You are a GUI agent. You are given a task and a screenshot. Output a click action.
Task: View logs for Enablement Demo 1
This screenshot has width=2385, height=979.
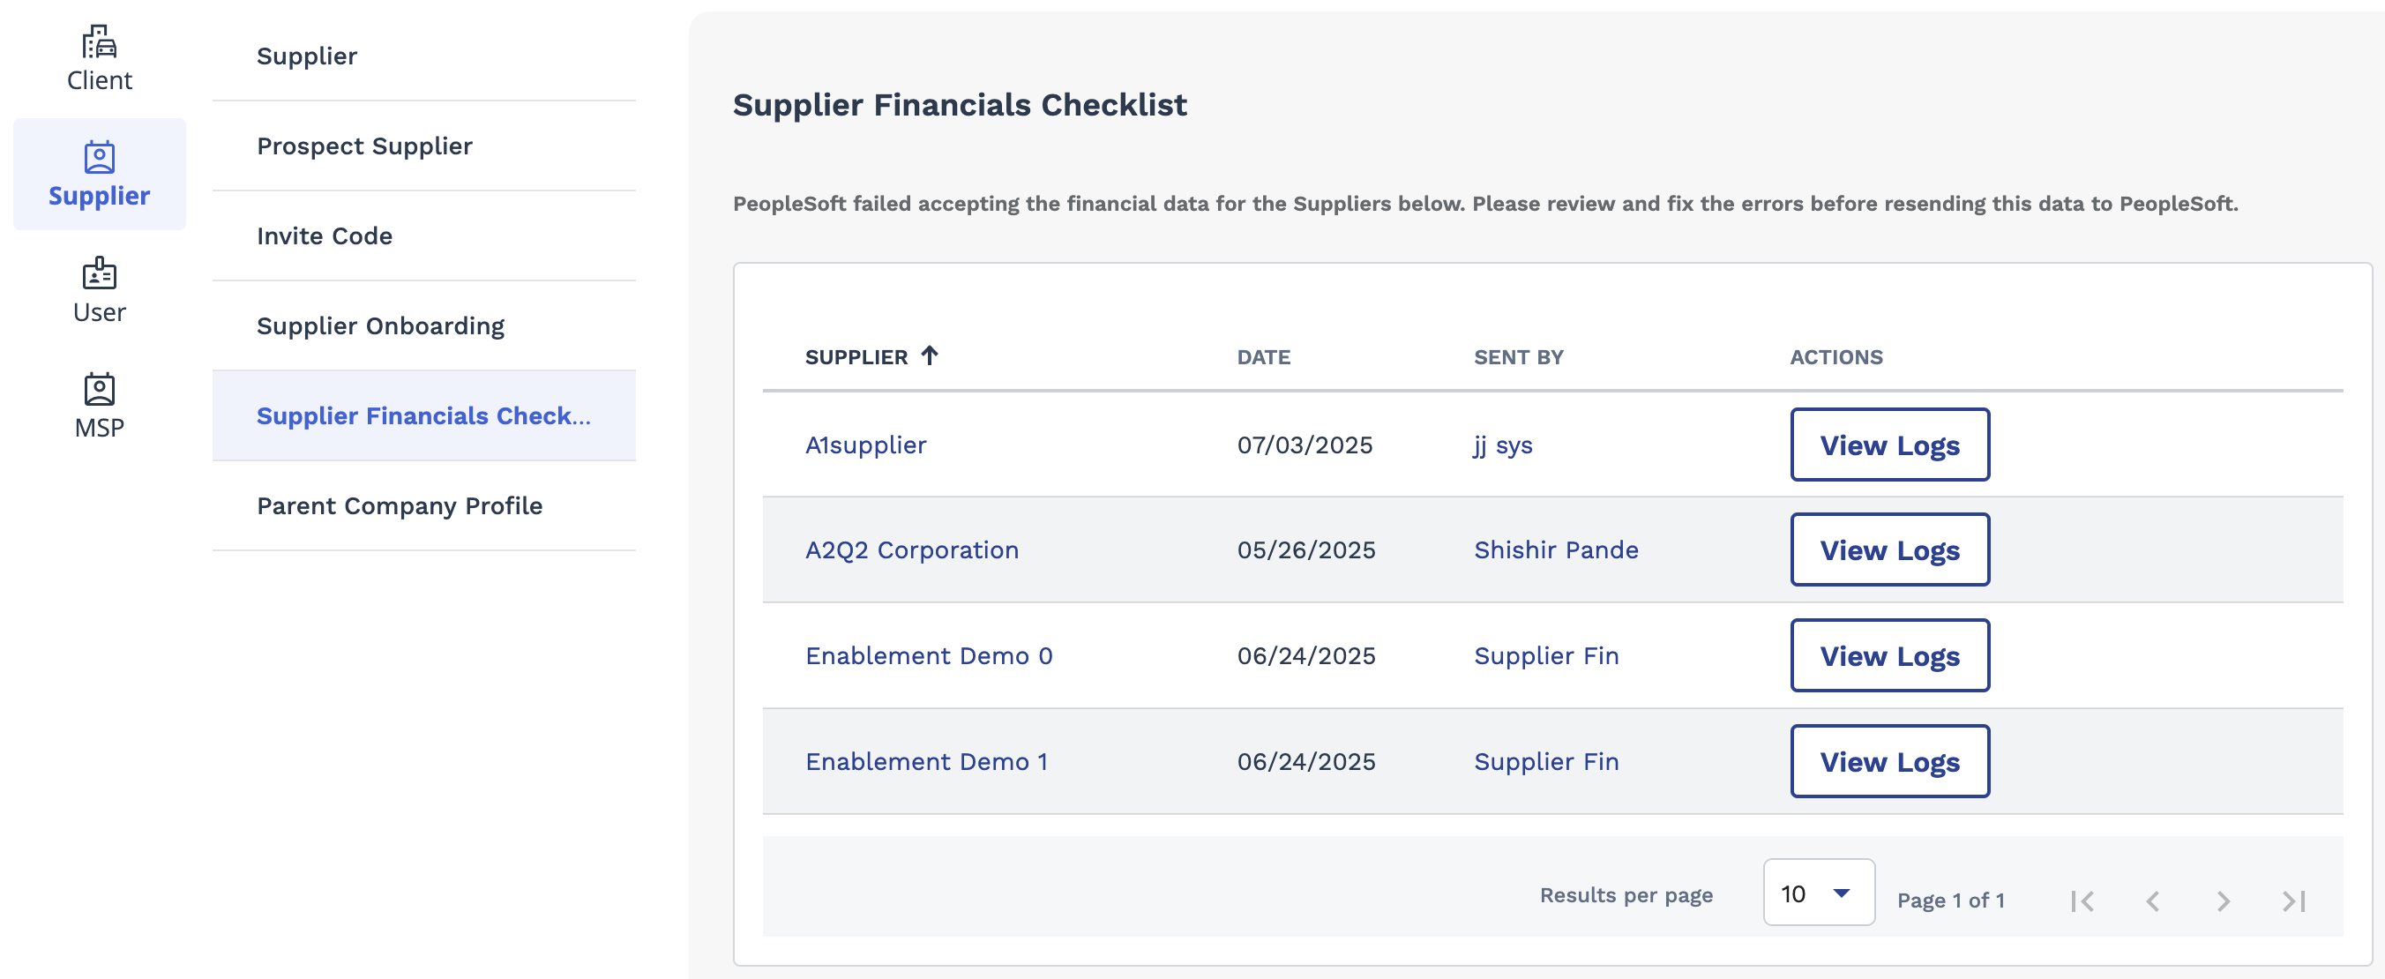[x=1889, y=761]
